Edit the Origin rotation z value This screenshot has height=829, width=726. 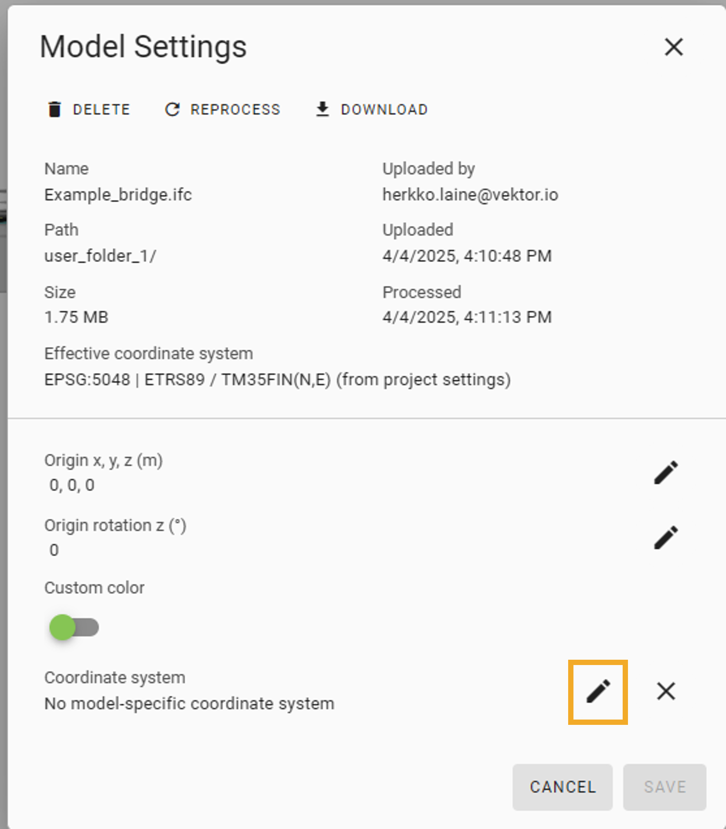[666, 537]
